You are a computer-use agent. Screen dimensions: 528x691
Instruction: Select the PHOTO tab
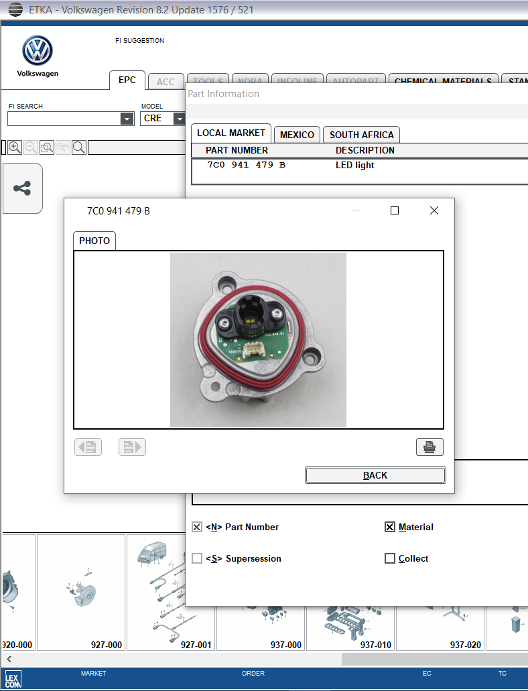(94, 241)
